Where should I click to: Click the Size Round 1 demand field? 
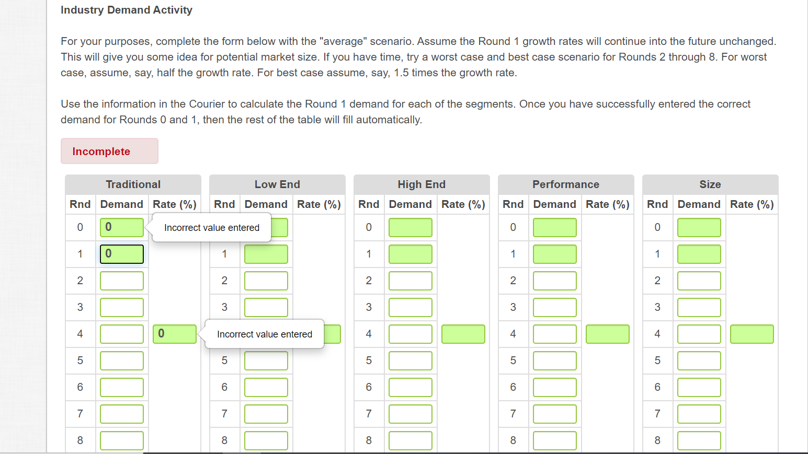699,254
